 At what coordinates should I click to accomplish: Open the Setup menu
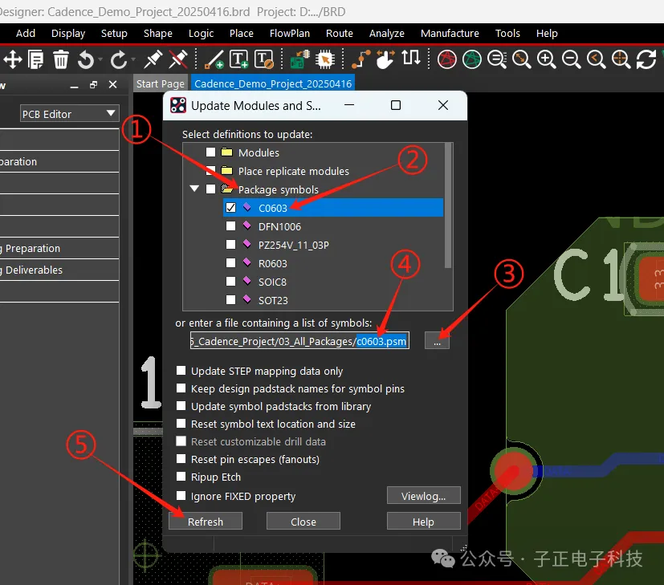[114, 34]
